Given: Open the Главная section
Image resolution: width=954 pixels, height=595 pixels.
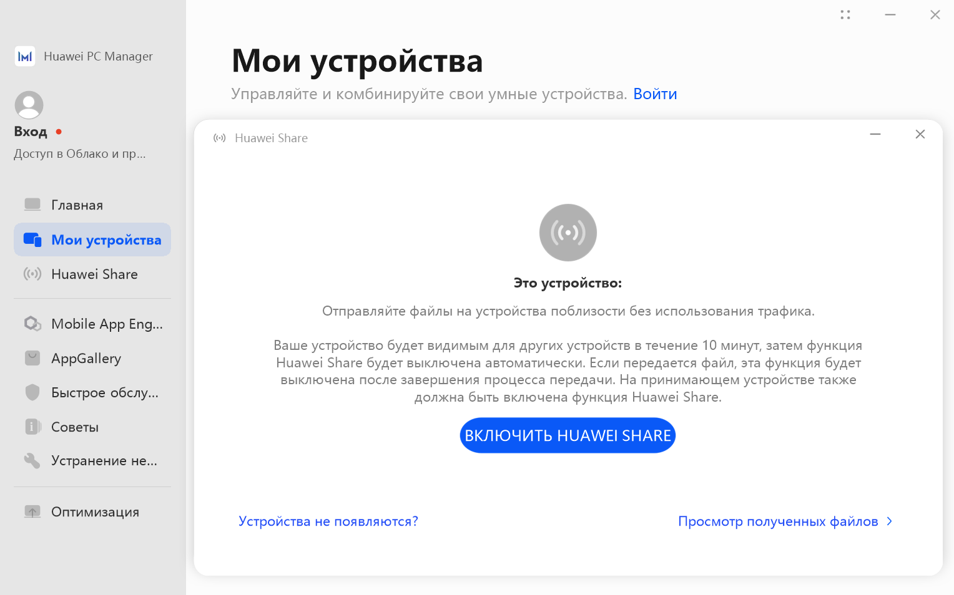Looking at the screenshot, I should click(92, 205).
